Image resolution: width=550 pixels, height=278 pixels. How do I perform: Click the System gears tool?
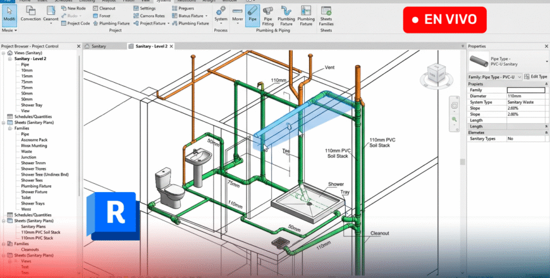pos(221,14)
